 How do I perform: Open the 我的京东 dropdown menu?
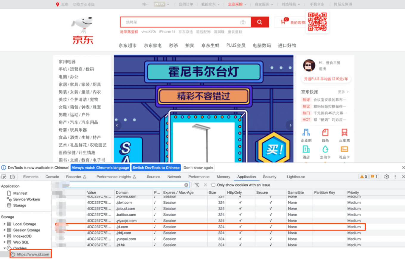pos(210,4)
